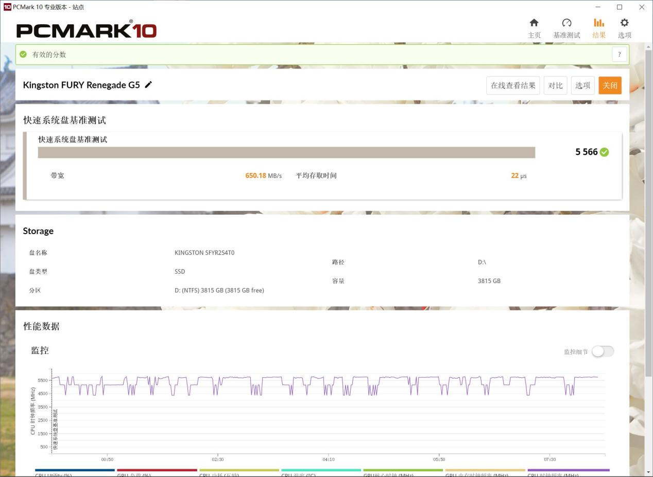Toggle the CPU Utility legend series
The width and height of the screenshot is (653, 477).
pos(75,470)
